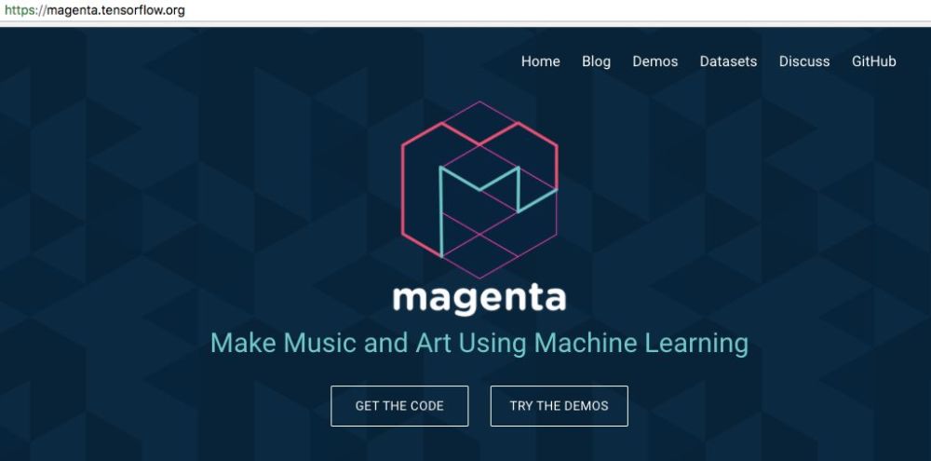Click the Make Music and Art tagline
931x461 pixels.
[x=479, y=344]
